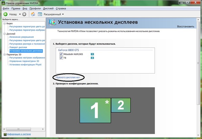Click task tree scroll left arrow
The image size is (202, 139).
[4, 129]
